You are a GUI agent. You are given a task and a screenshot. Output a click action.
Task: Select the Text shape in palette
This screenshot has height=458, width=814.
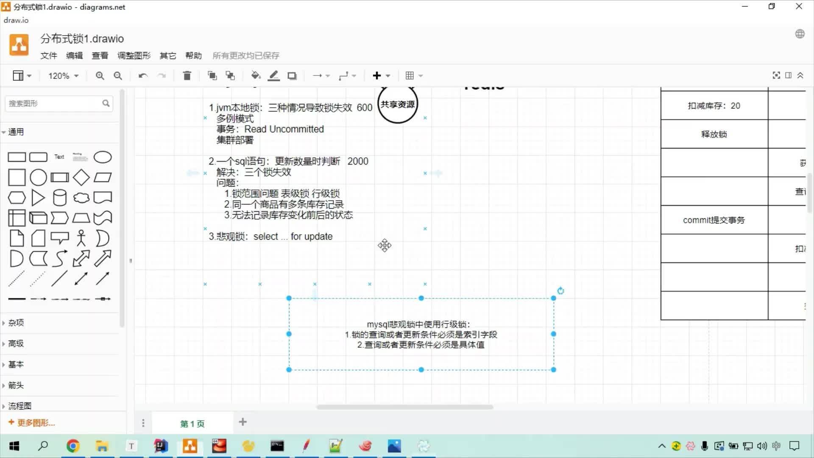coord(59,157)
